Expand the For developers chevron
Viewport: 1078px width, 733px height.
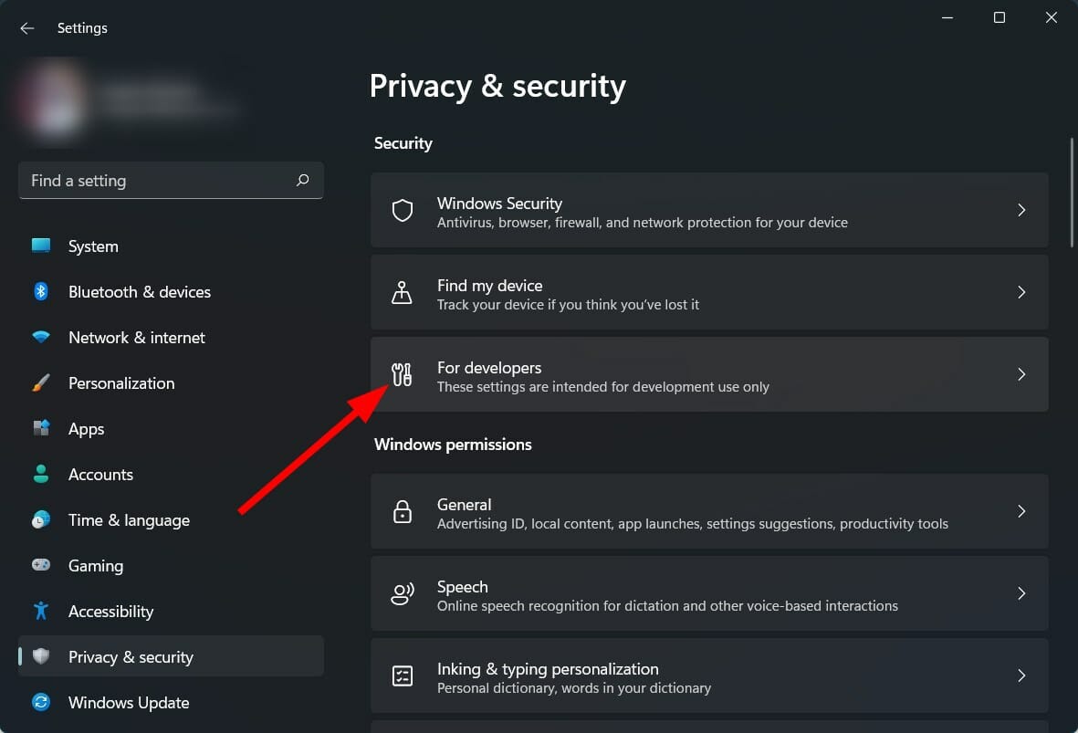click(x=1021, y=374)
